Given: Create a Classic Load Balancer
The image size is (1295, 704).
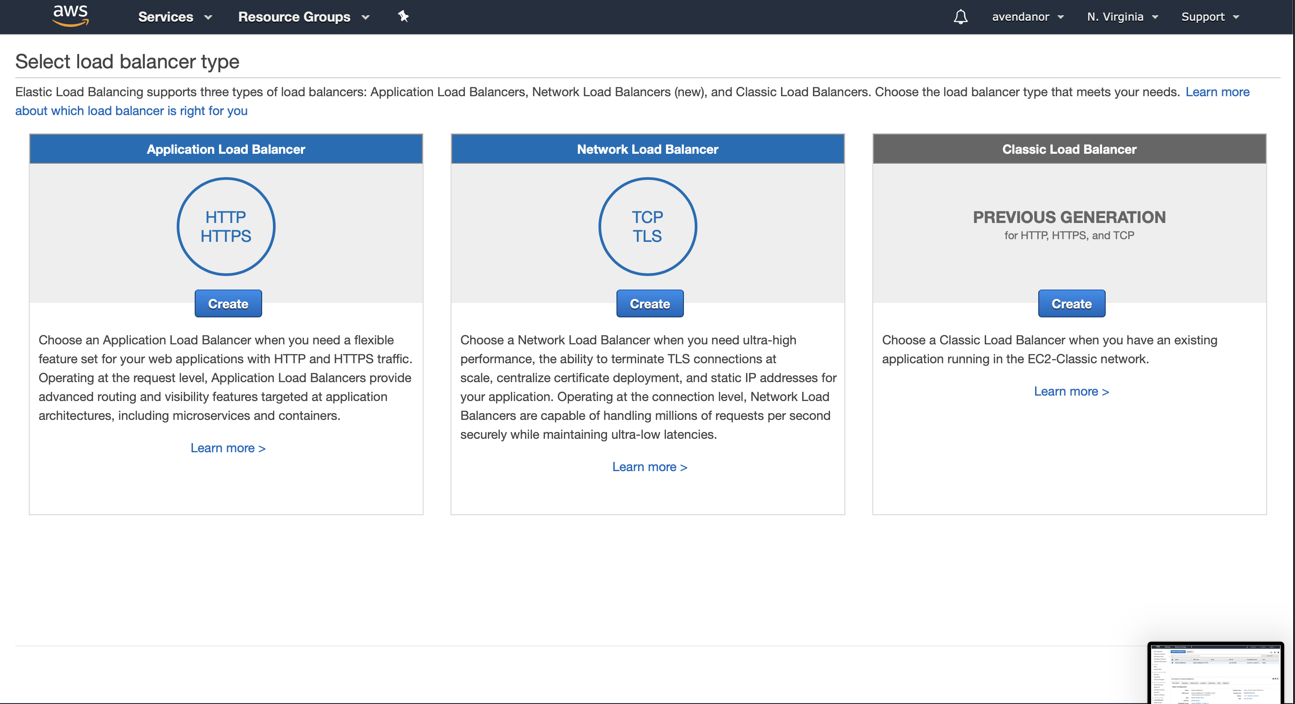Looking at the screenshot, I should (1071, 303).
